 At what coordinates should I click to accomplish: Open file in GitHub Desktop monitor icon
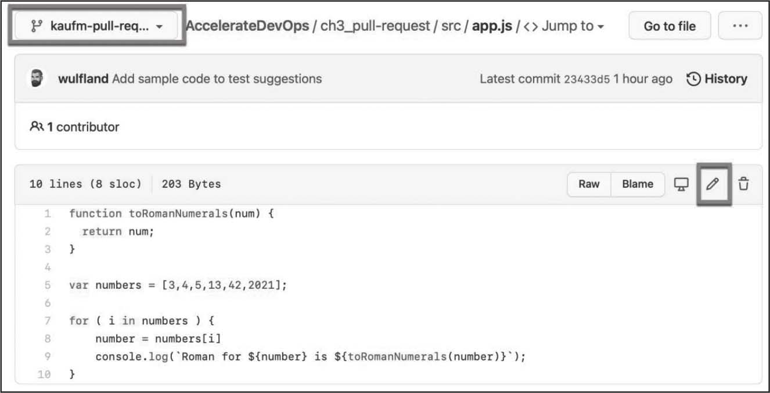(x=681, y=184)
